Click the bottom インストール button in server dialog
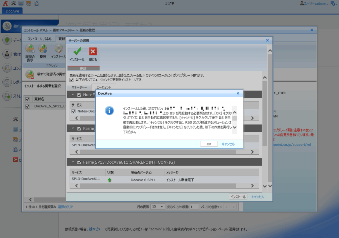Viewport: 339px width, 238px height. click(x=238, y=197)
